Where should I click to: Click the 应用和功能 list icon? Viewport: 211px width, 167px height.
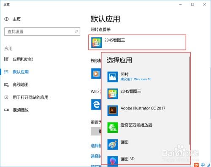tap(6, 59)
